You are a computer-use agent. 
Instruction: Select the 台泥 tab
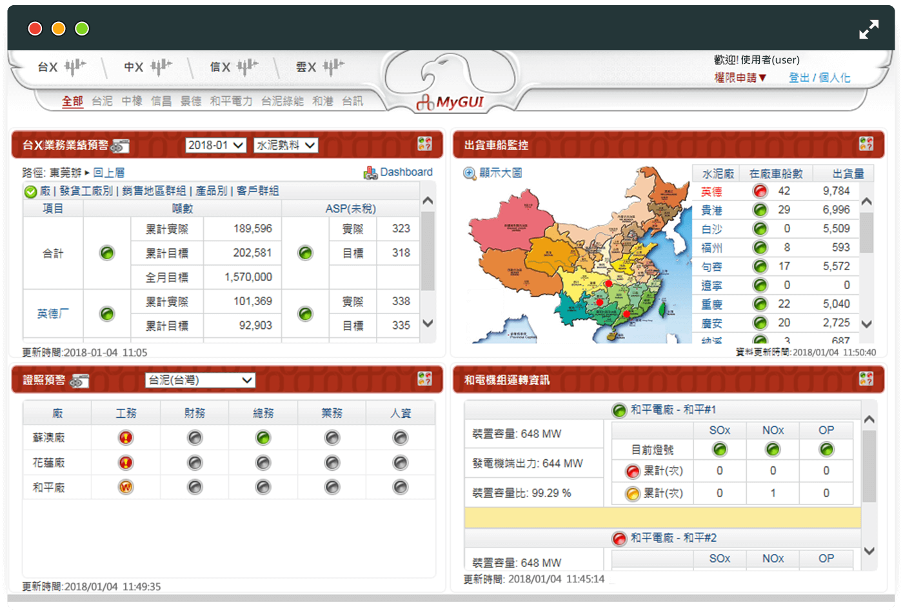[102, 101]
